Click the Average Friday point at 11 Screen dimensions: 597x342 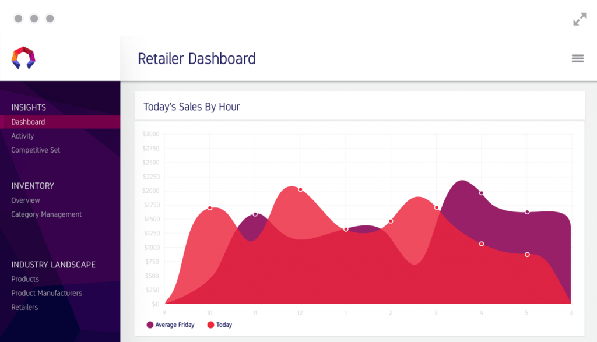tap(255, 214)
